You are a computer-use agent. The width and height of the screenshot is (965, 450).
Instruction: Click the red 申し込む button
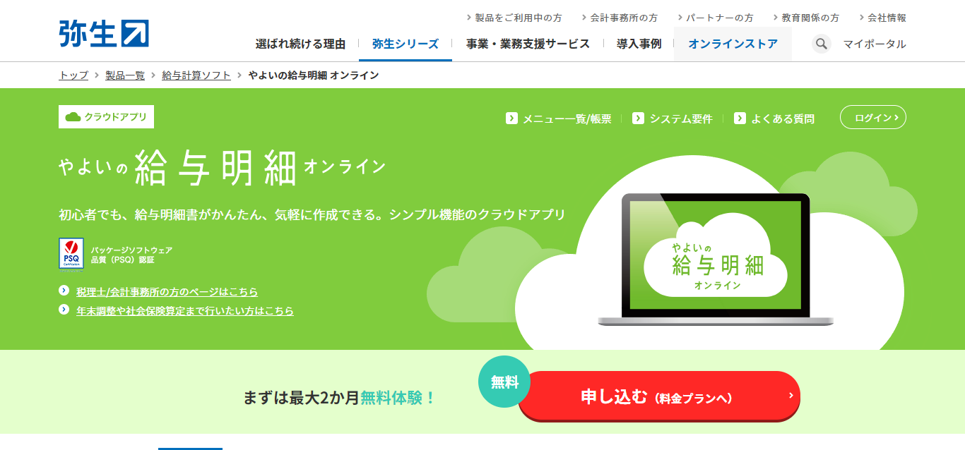click(659, 397)
